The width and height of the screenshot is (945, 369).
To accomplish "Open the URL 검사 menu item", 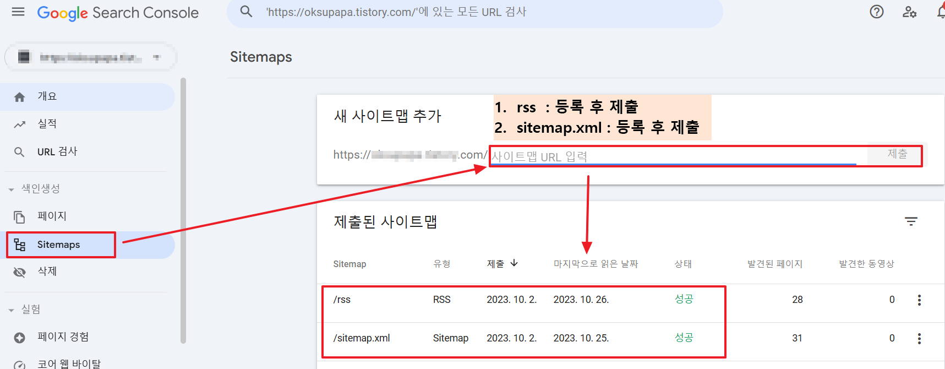I will (x=88, y=151).
